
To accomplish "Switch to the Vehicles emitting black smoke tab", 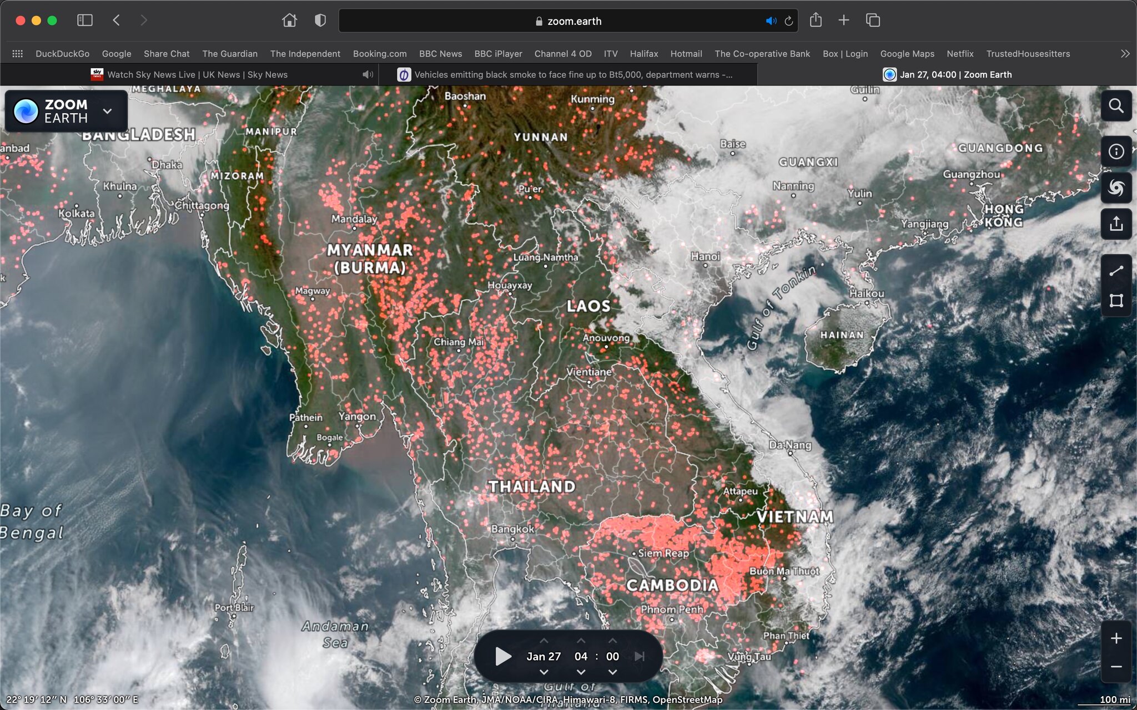I will tap(572, 74).
